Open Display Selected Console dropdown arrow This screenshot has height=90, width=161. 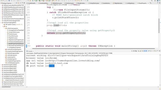[x=152, y=51]
